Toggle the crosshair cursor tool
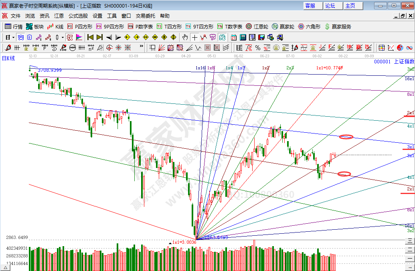This screenshot has width=415, height=271. 194,37
